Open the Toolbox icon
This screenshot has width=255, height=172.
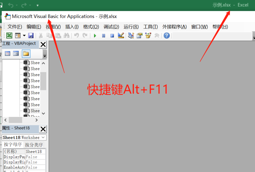click(157, 36)
